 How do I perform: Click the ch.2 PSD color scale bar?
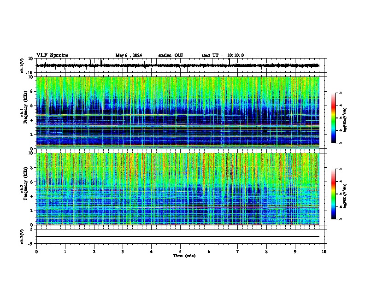334,194
